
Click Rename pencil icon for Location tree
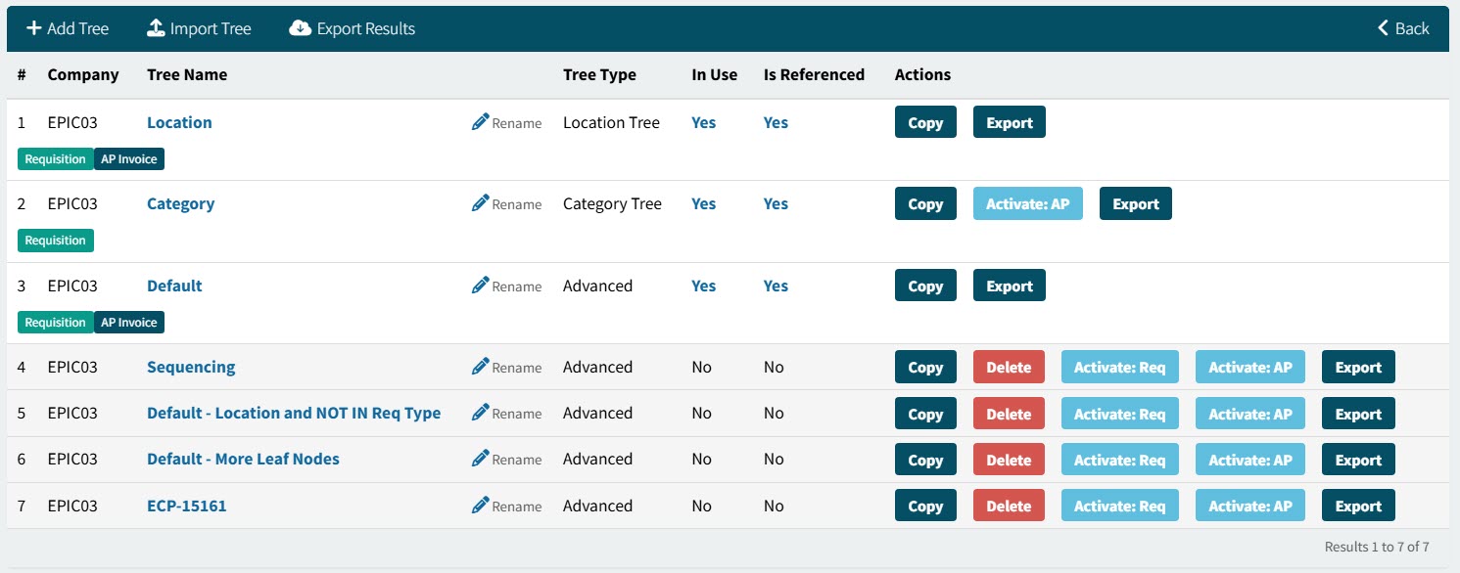coord(480,122)
